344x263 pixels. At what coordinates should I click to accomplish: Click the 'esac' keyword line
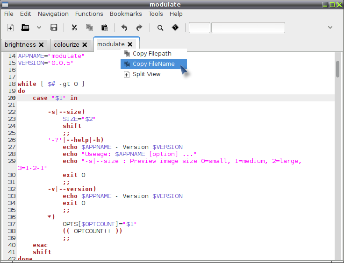(x=40, y=245)
